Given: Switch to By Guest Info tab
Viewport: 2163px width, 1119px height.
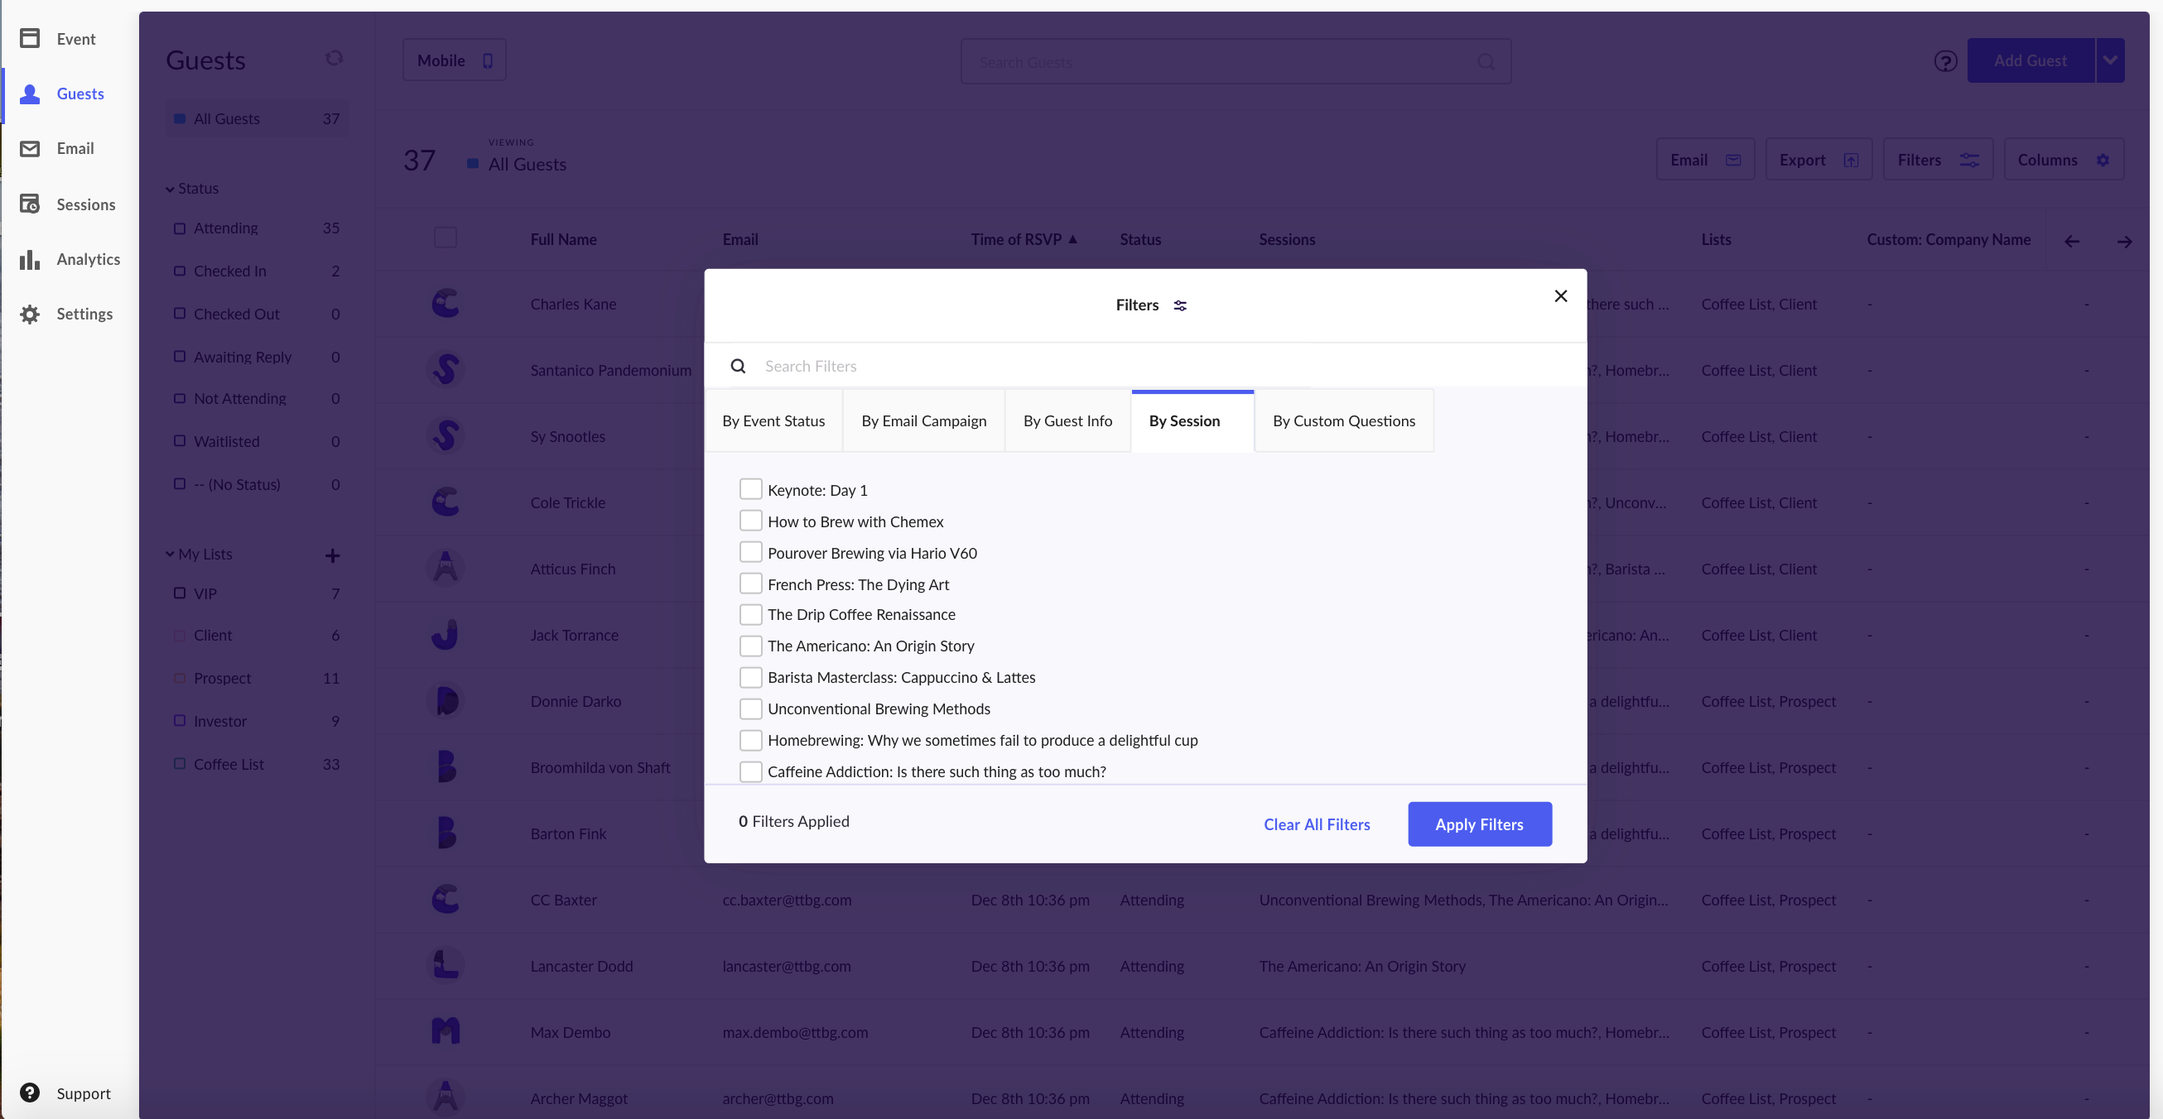Looking at the screenshot, I should coord(1067,420).
